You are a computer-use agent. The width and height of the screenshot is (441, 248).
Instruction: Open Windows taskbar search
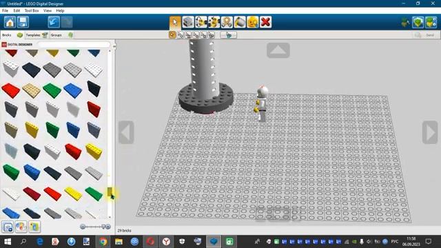pyautogui.click(x=23, y=242)
